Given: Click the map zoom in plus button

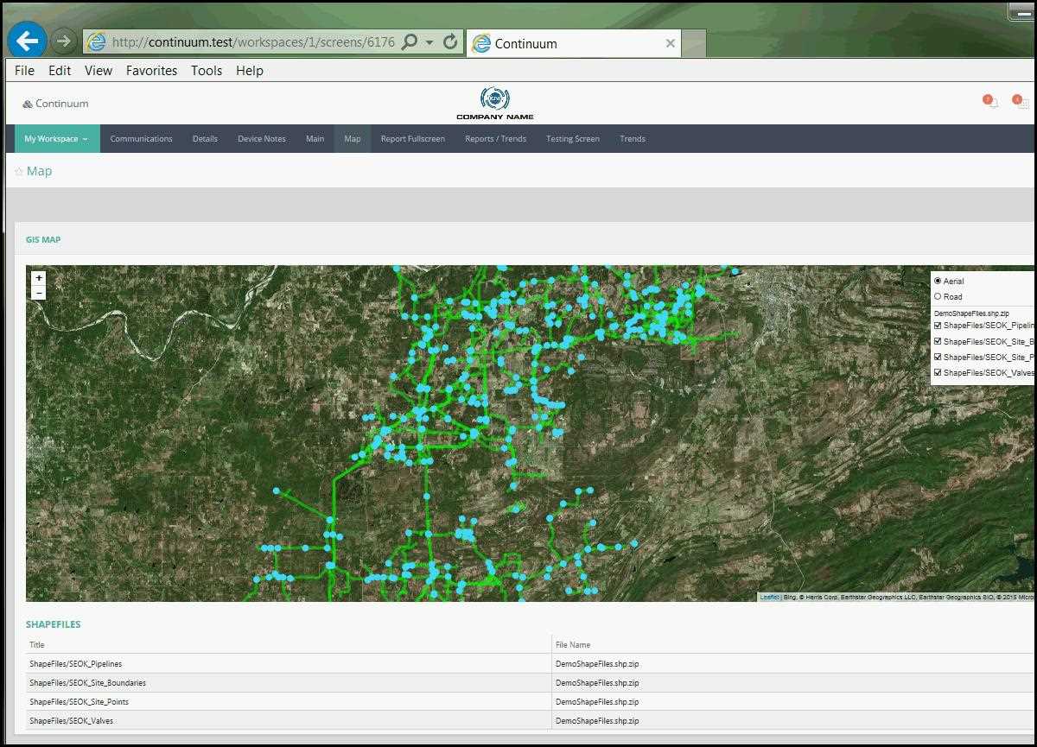Looking at the screenshot, I should [39, 278].
